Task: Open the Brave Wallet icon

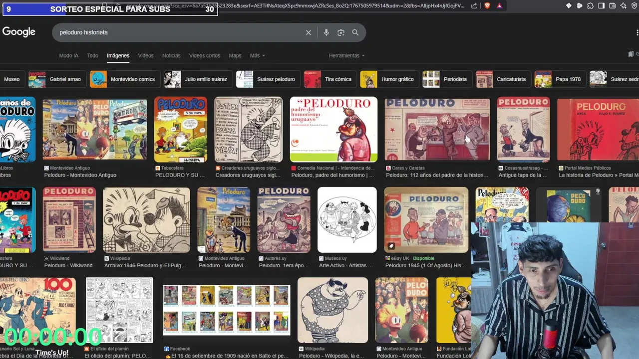Action: click(613, 6)
